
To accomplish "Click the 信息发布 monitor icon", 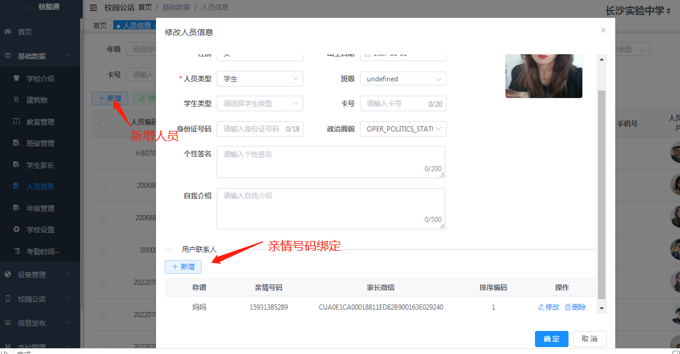I will (x=8, y=322).
